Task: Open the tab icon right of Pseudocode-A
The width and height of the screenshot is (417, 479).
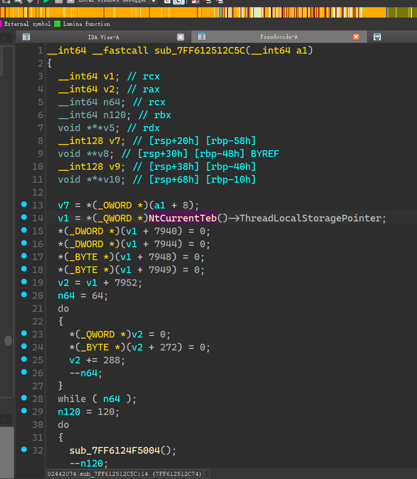Action: point(377,37)
